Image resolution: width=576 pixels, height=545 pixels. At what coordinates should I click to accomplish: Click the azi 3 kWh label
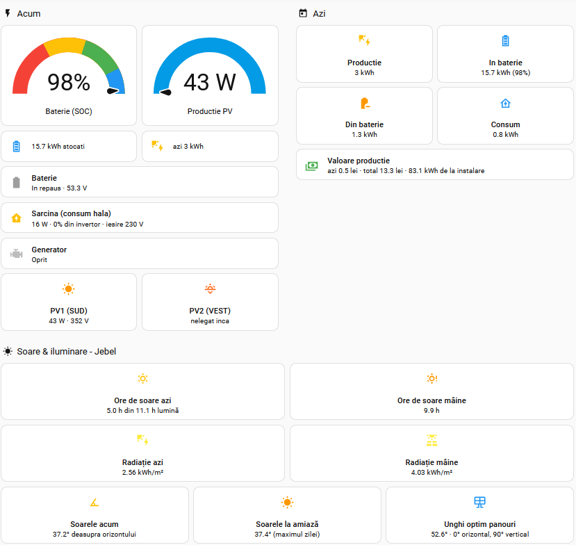click(188, 146)
